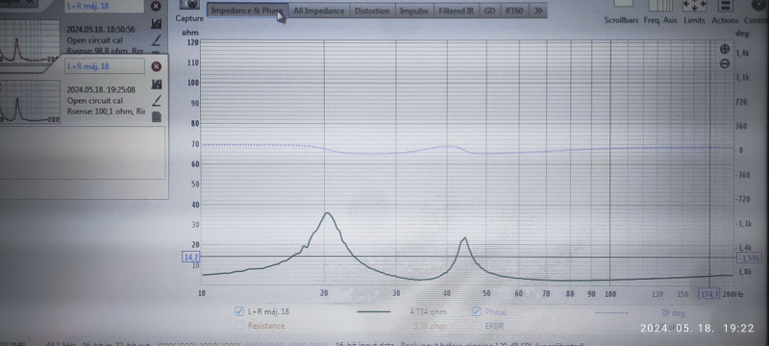The image size is (769, 346).
Task: Edit the first L+R máj. 18 name field
Action: tap(105, 6)
